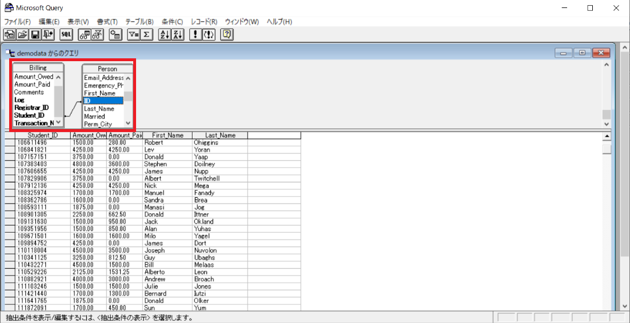Click the Return Data door icon

pyautogui.click(x=49, y=35)
